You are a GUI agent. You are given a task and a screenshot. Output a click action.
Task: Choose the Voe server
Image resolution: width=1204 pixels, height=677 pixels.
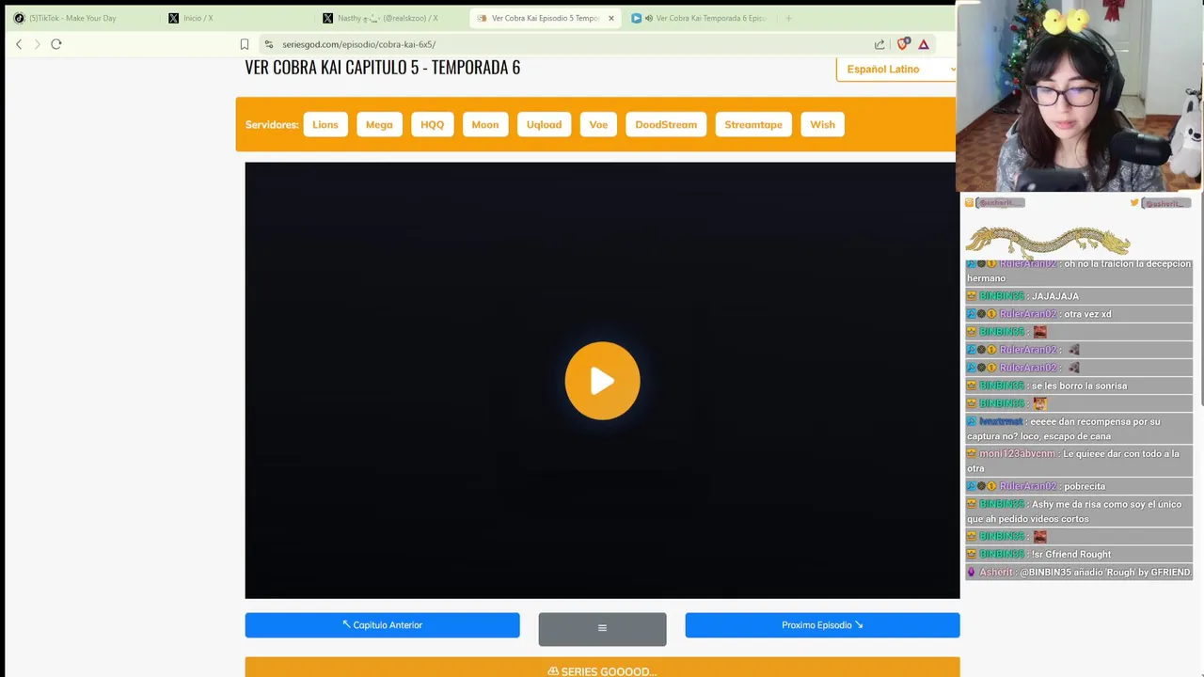pyautogui.click(x=598, y=124)
